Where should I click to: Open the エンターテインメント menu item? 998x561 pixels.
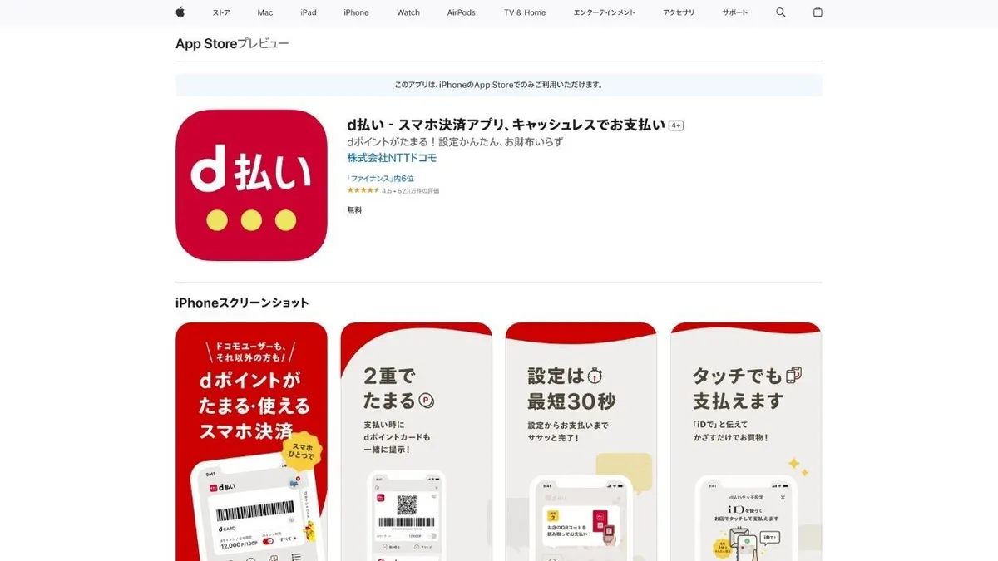[x=605, y=12]
